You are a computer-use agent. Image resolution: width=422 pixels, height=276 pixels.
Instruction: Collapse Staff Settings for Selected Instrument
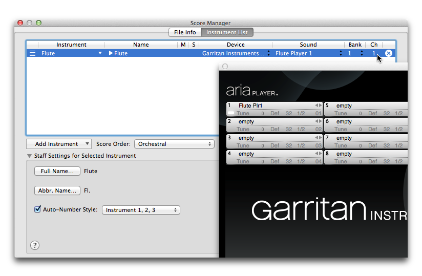(29, 156)
